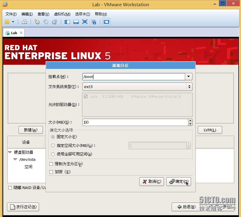
Task: Decrease size with the down stepper arrow
Action: pos(190,124)
